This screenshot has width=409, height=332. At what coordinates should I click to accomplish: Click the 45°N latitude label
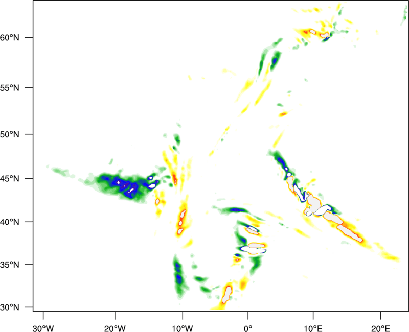tap(10, 179)
